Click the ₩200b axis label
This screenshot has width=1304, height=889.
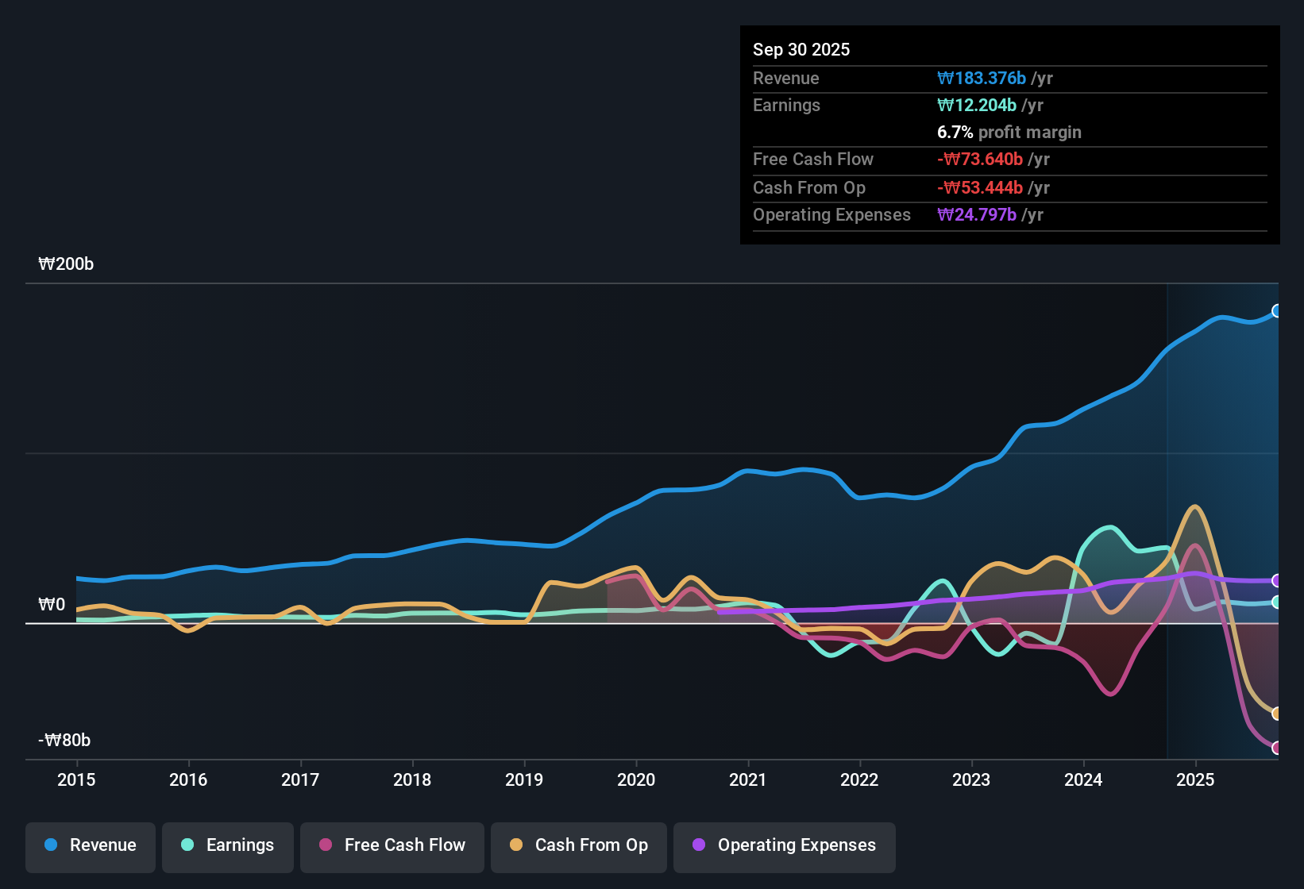(x=66, y=264)
